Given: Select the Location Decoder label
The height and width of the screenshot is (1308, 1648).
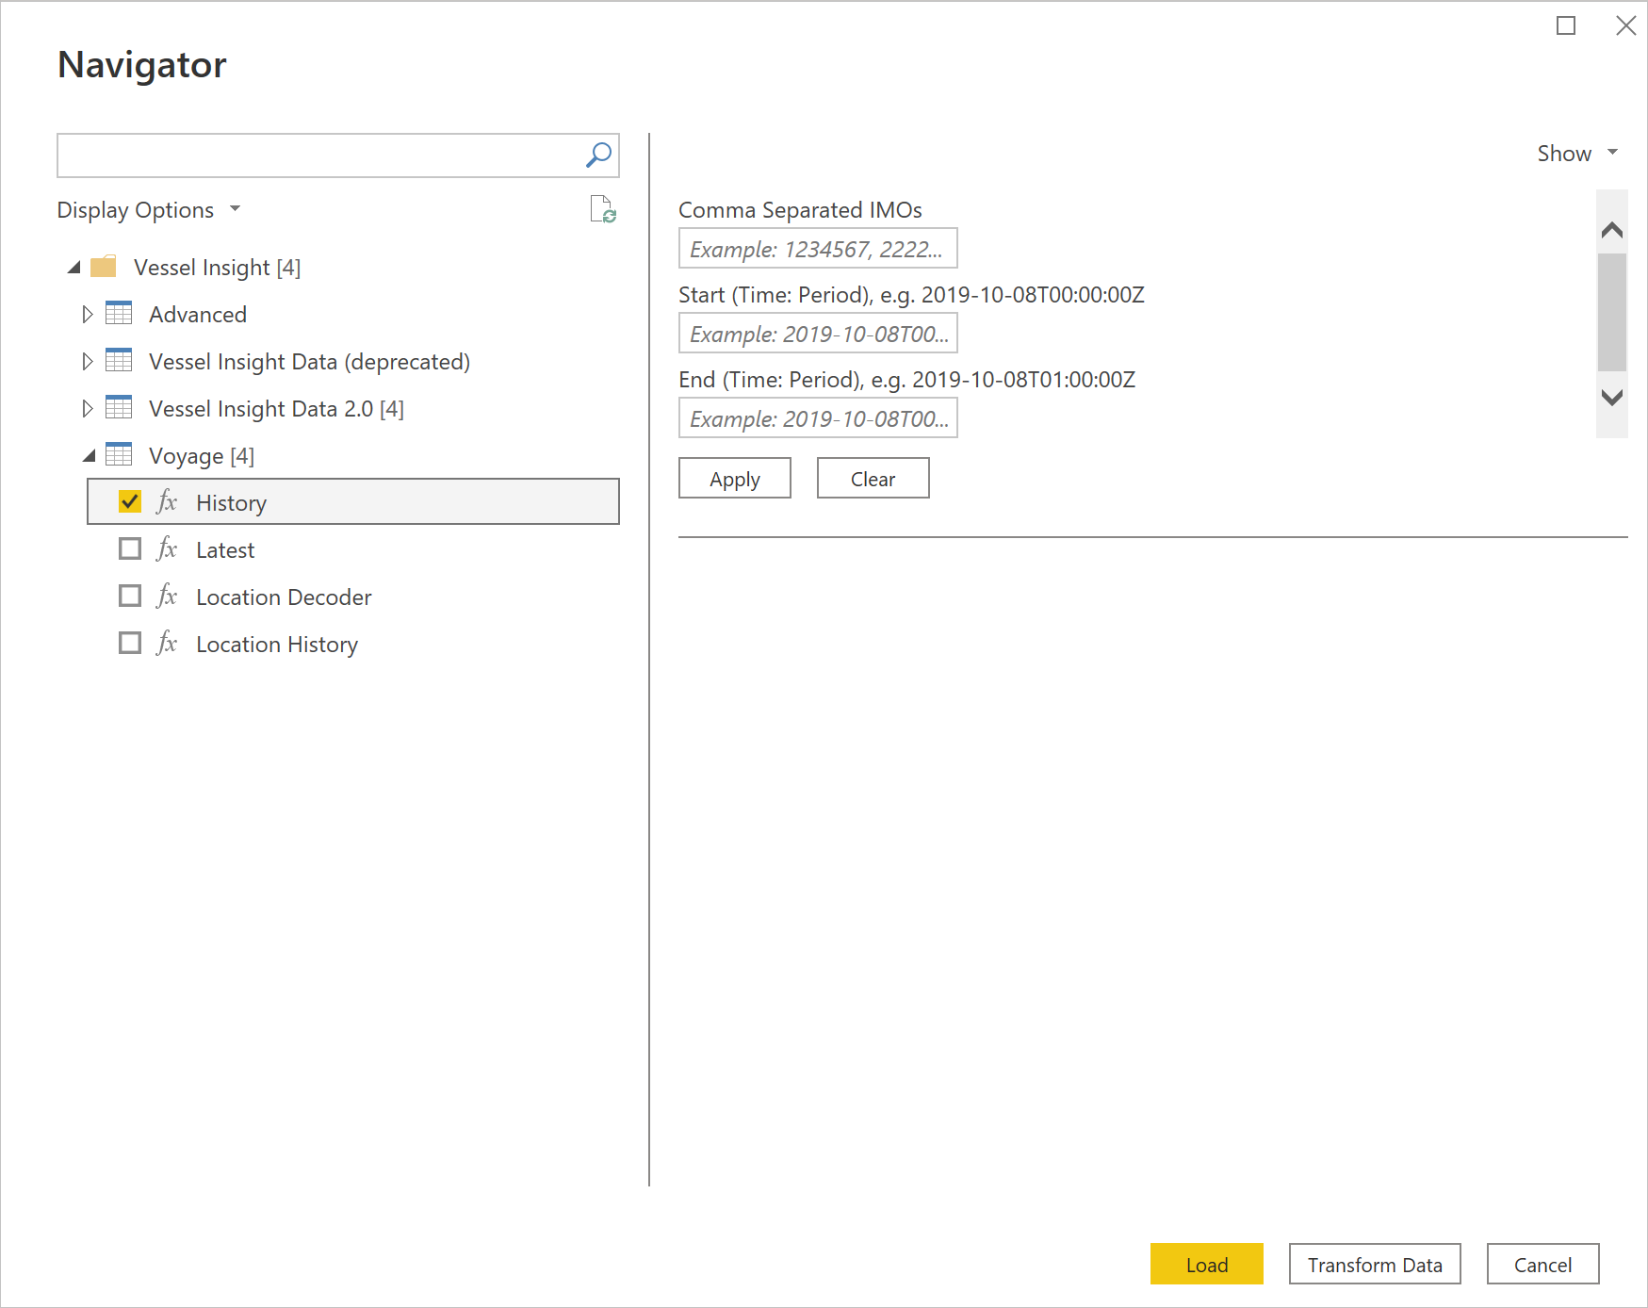Looking at the screenshot, I should tap(284, 597).
